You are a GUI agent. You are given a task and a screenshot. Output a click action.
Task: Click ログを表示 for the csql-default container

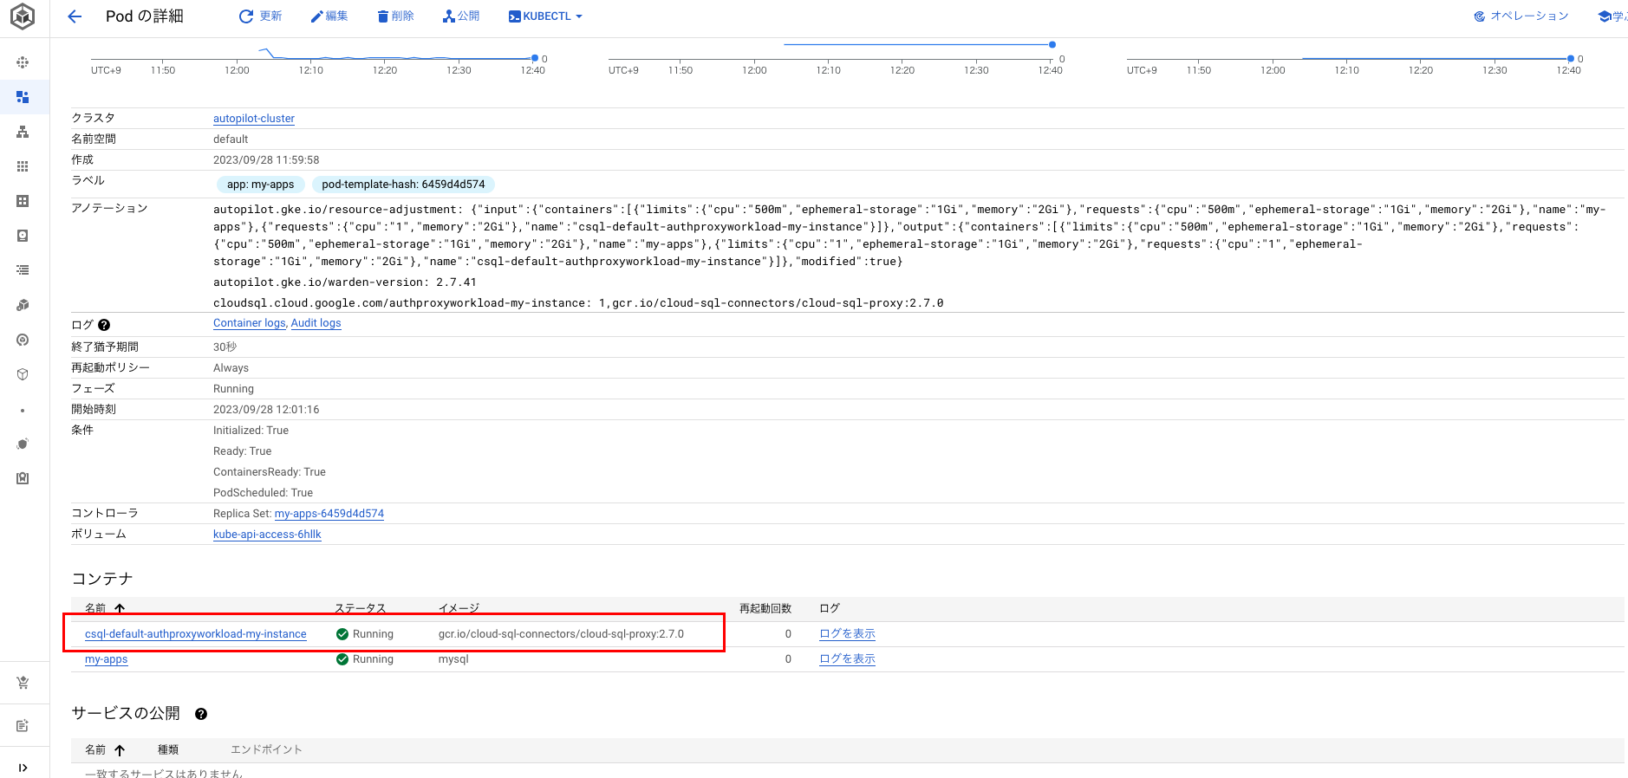[x=847, y=634]
